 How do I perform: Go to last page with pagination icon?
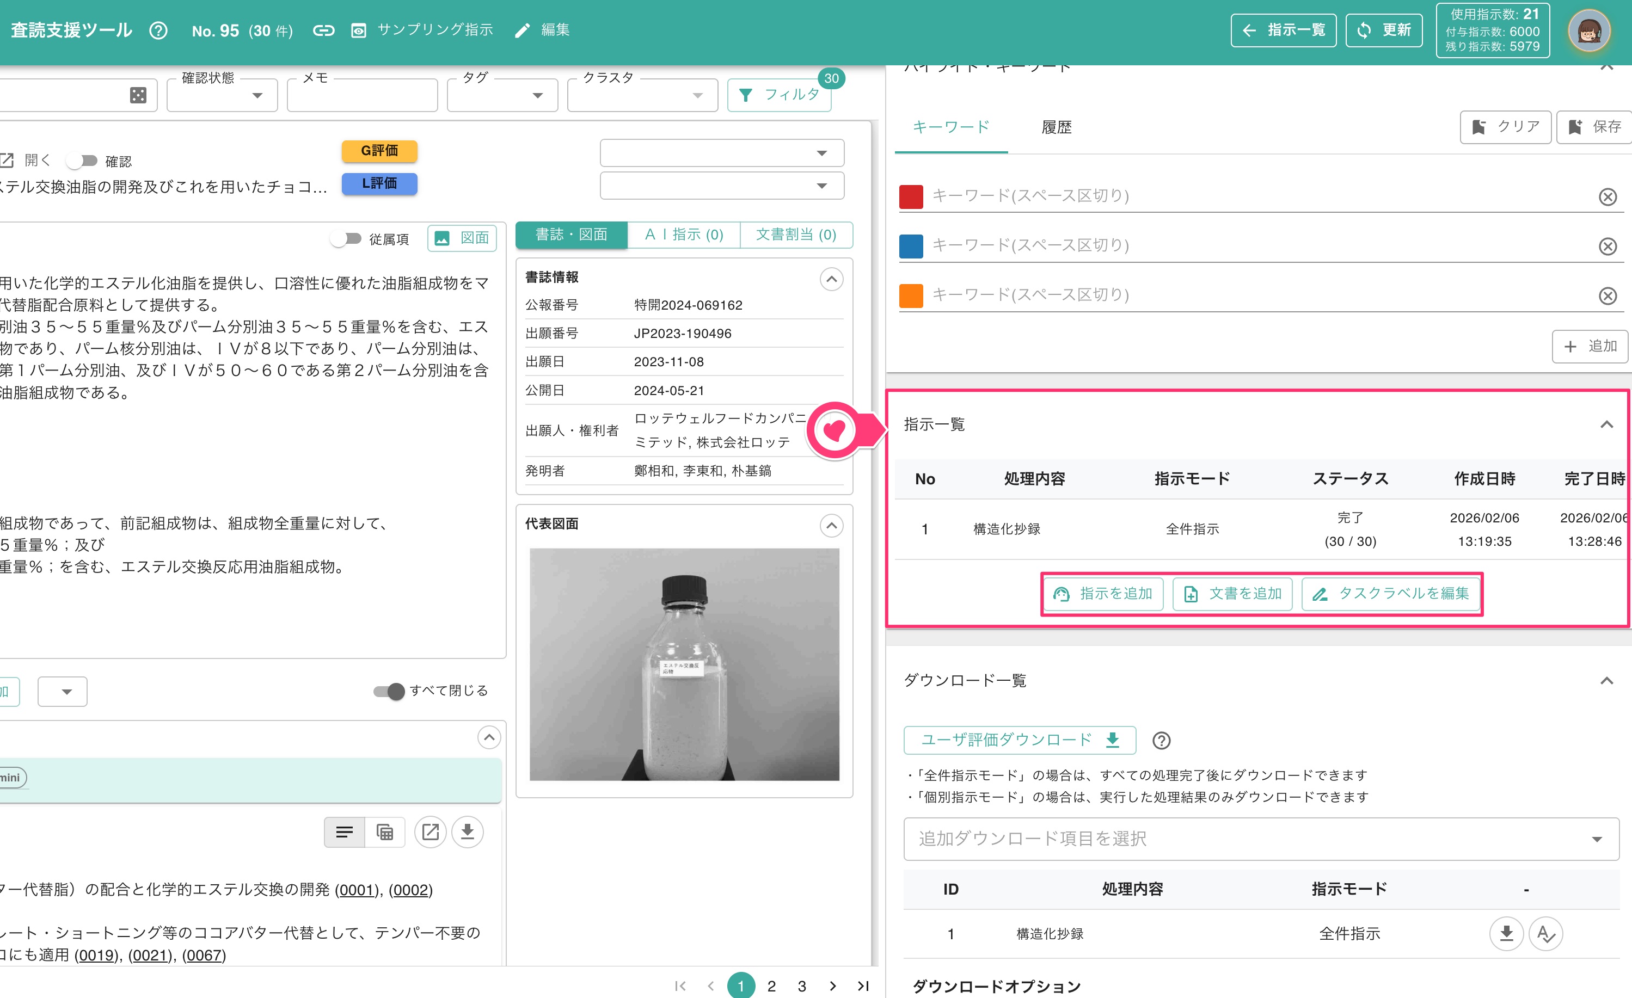click(863, 986)
